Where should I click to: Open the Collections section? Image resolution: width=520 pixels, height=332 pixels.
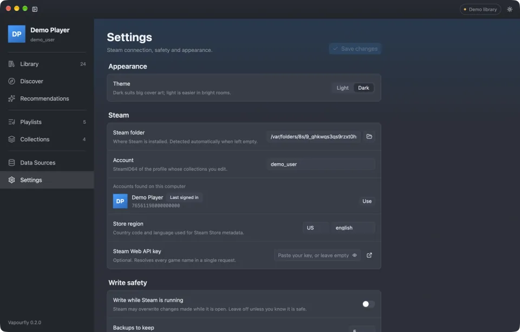pos(47,139)
